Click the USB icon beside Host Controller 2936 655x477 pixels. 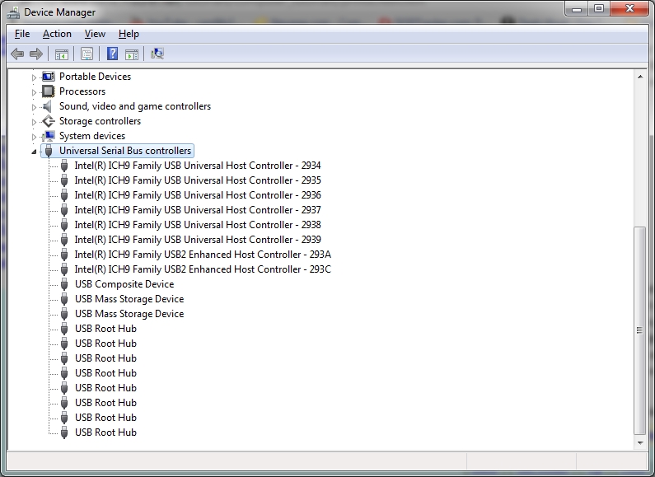click(x=64, y=195)
